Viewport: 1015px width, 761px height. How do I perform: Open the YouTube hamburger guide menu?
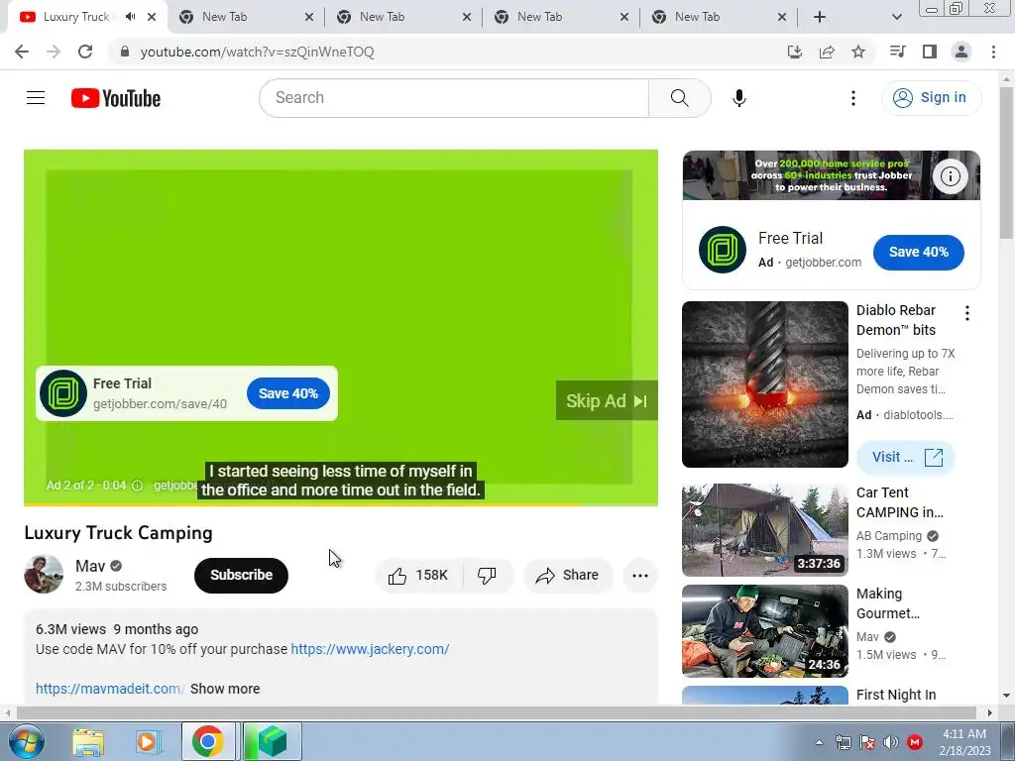[36, 98]
